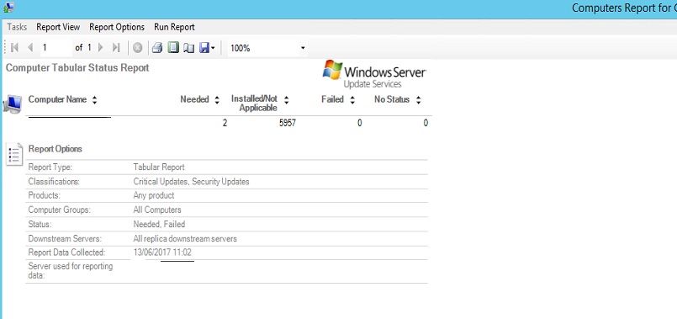Open the Tasks menu
The image size is (677, 319).
point(17,27)
